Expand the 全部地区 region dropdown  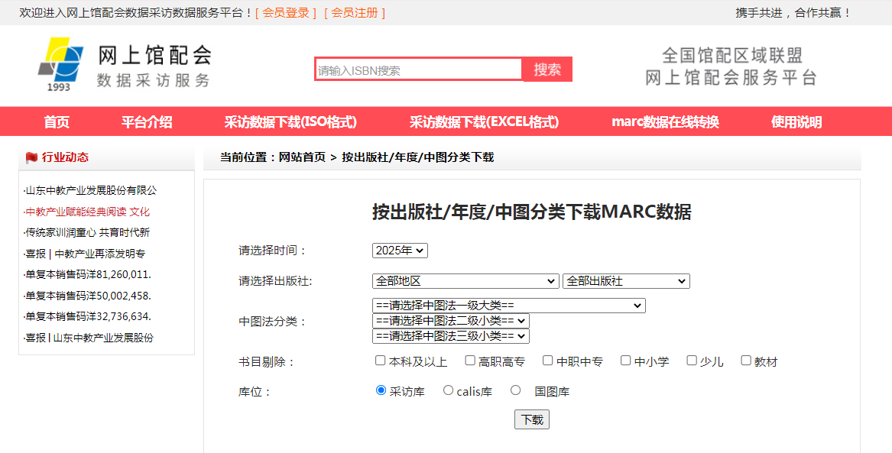[x=465, y=281]
